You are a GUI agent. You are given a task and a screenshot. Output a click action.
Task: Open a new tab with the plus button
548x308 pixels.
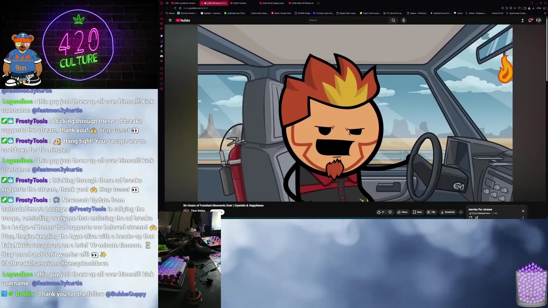(318, 3)
